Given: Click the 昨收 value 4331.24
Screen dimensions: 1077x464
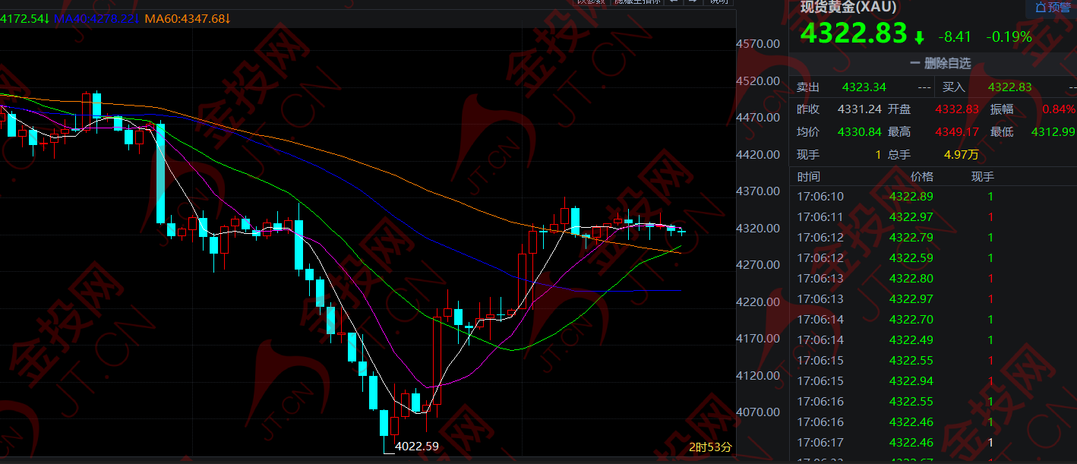Looking at the screenshot, I should [x=860, y=109].
